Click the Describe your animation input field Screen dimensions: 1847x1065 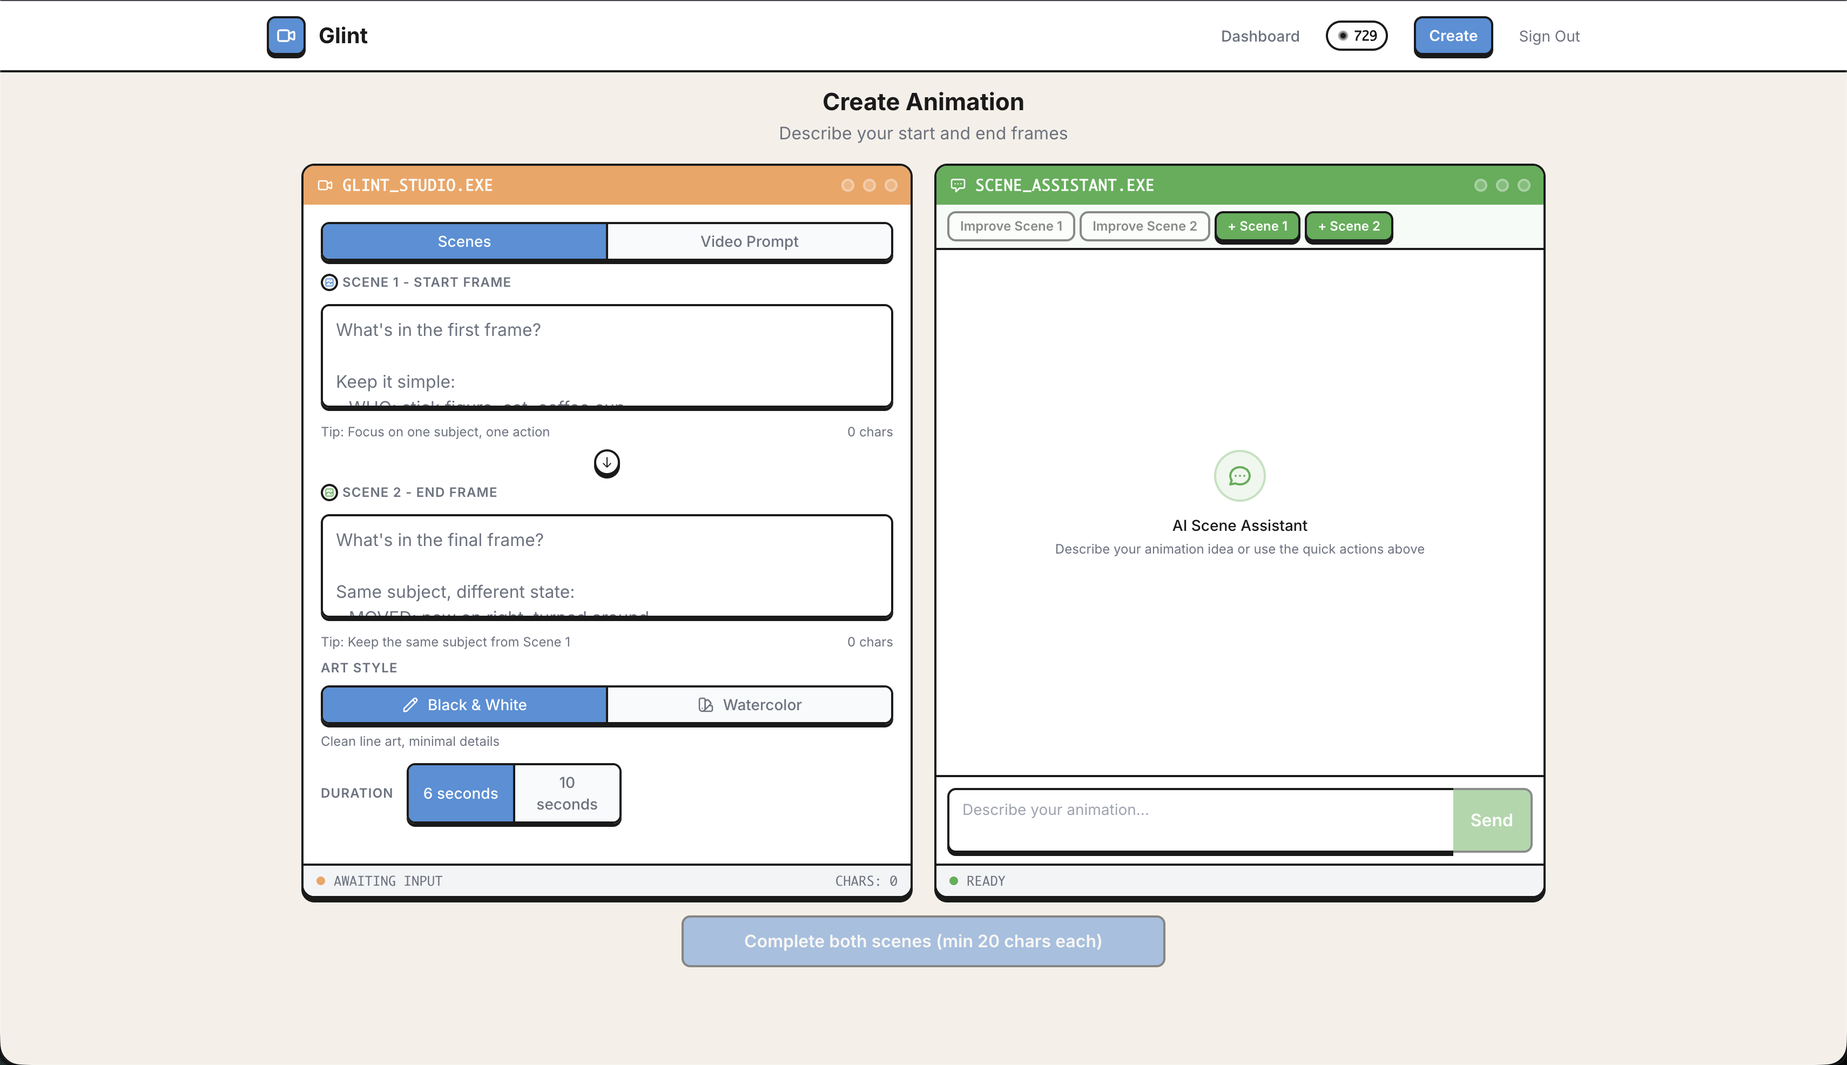1199,819
